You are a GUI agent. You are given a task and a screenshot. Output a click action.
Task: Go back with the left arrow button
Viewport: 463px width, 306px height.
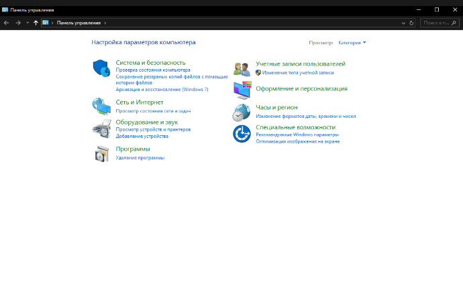7,23
